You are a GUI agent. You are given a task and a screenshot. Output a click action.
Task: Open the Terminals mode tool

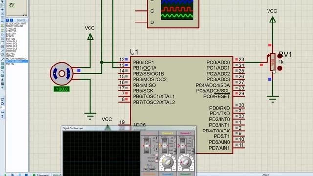point(2,30)
